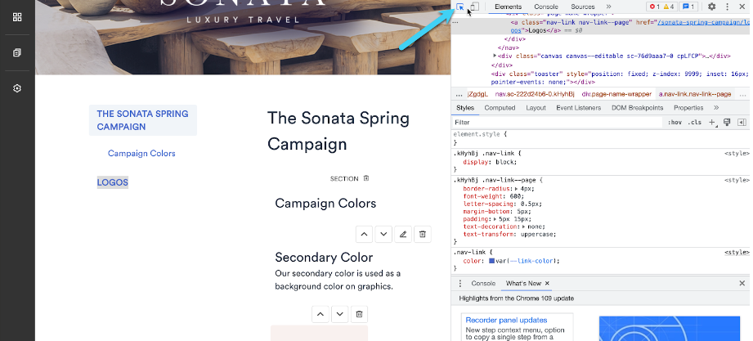This screenshot has width=753, height=341.
Task: Click the Styles Filter input field
Action: 557,123
